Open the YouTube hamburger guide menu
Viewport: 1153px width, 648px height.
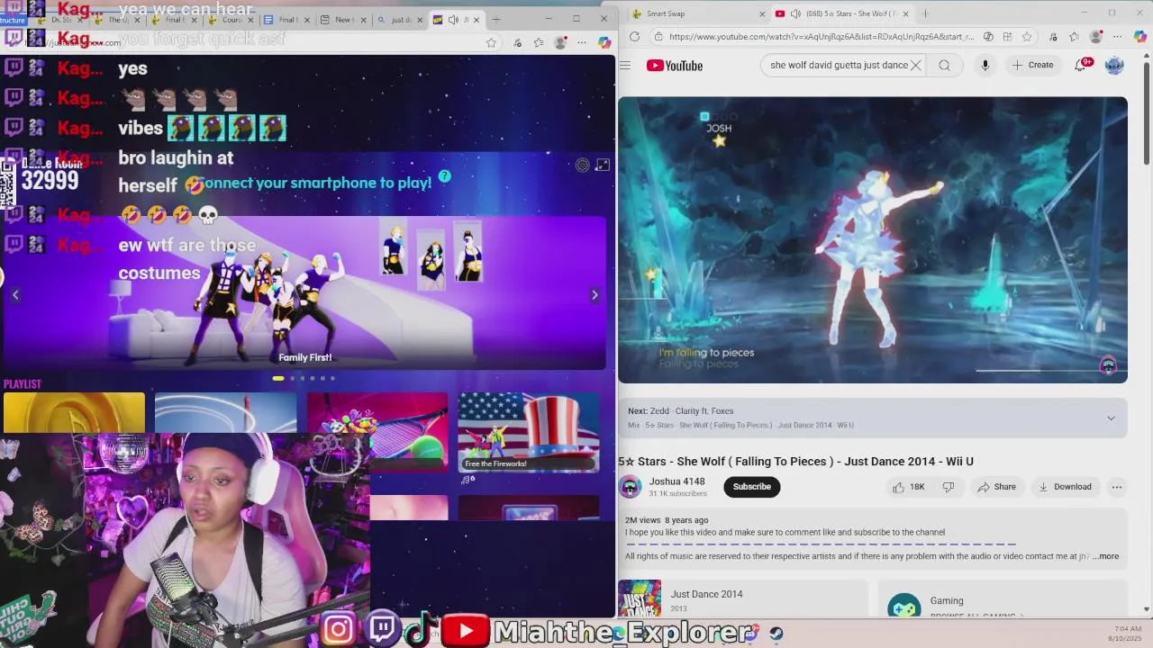pos(624,65)
